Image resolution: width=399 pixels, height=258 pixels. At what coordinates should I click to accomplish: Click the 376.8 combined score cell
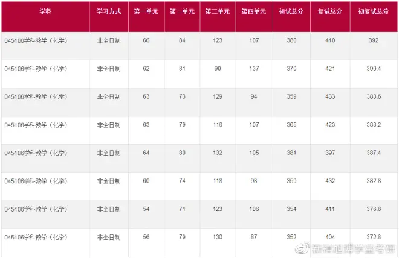[x=373, y=209]
